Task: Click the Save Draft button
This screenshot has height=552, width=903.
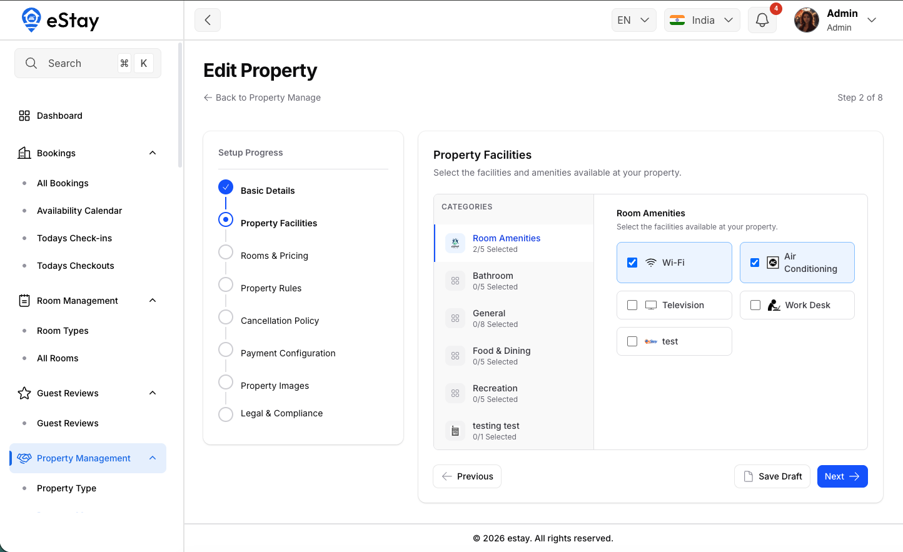Action: coord(772,476)
